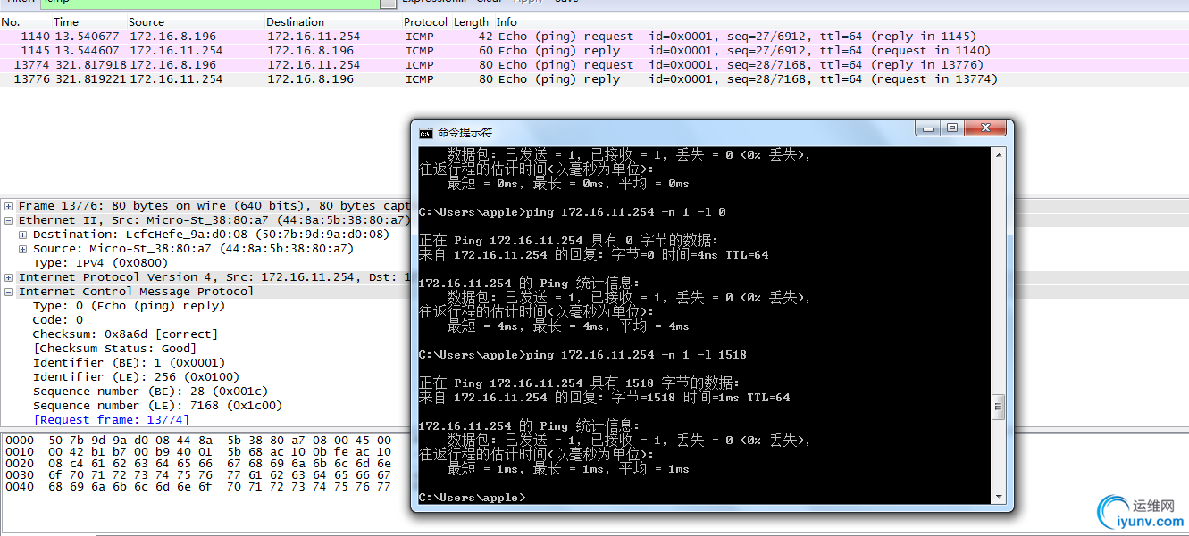Select Sequence number (LE): 7168 field
Screen dimensions: 1189x536
pos(157,406)
